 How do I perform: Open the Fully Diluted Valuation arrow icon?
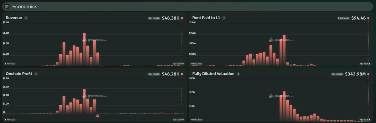[x=238, y=74]
